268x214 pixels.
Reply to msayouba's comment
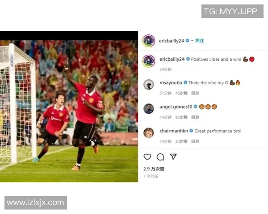(x=195, y=93)
